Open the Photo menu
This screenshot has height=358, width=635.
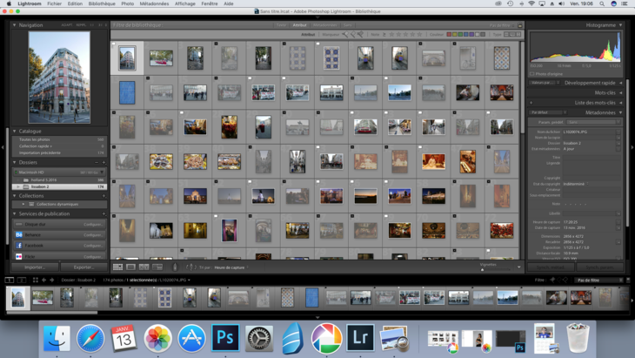click(x=127, y=3)
